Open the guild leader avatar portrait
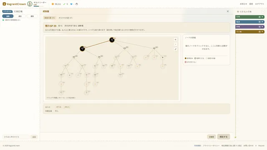Image resolution: width=267 pixels, height=150 pixels. pos(30,4)
